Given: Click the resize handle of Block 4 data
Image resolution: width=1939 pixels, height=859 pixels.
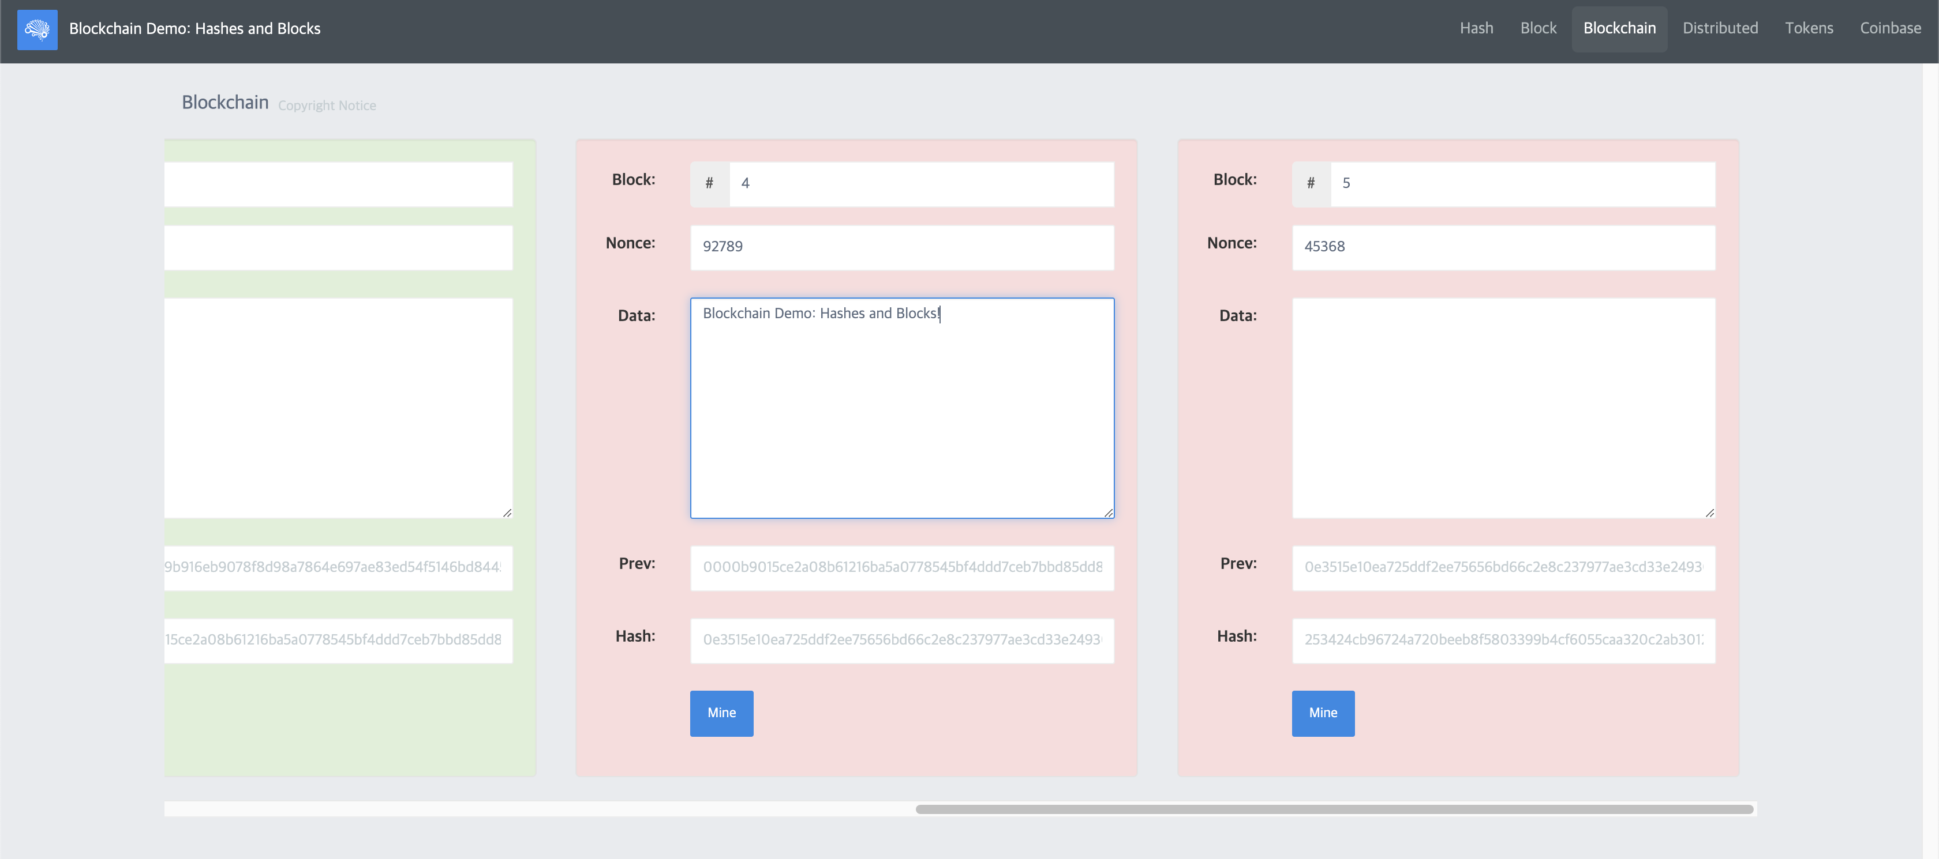Looking at the screenshot, I should (x=1108, y=513).
